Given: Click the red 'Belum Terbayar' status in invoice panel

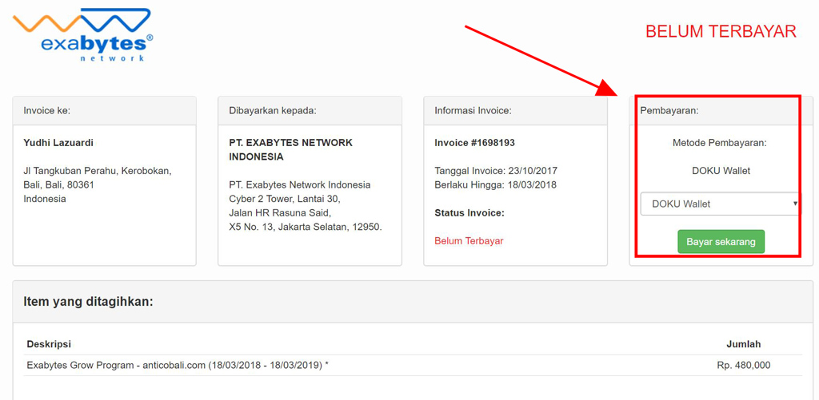Looking at the screenshot, I should pos(469,241).
